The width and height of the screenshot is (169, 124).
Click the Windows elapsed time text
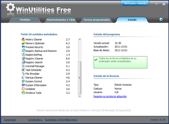point(84,110)
